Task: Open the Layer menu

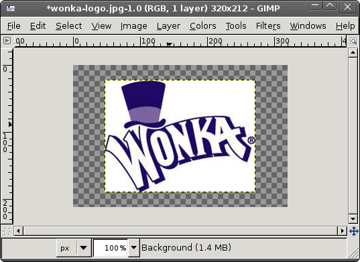Action: (x=168, y=25)
